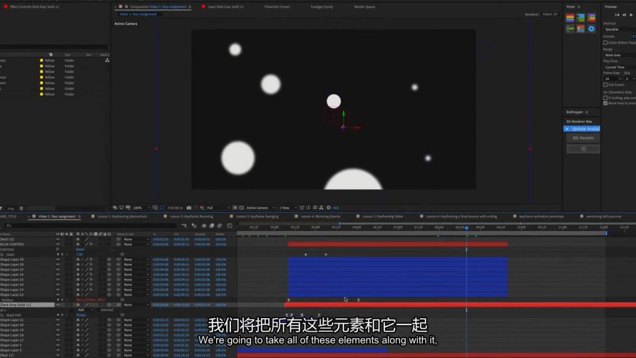Click the play button in Preview panel
The height and width of the screenshot is (358, 636).
[631, 15]
